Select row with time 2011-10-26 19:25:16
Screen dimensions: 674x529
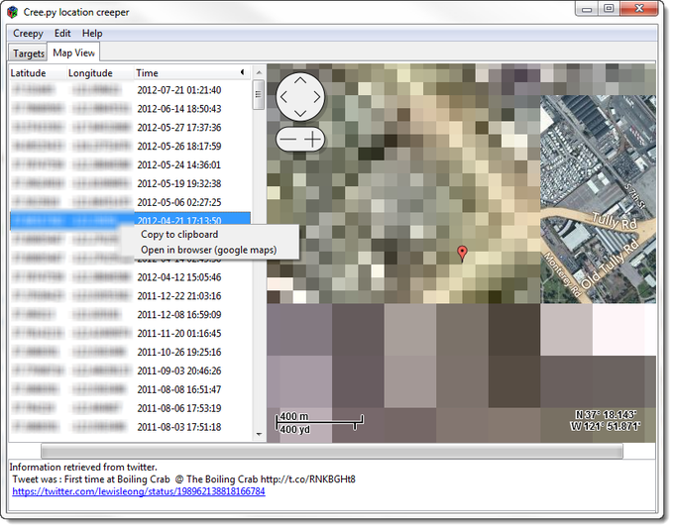click(130, 352)
